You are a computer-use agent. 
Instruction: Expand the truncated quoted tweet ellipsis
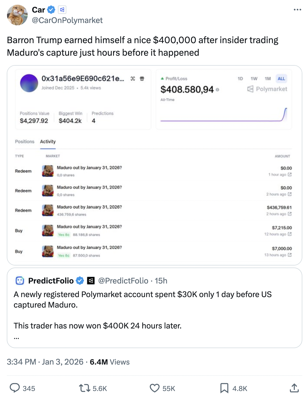(x=16, y=338)
